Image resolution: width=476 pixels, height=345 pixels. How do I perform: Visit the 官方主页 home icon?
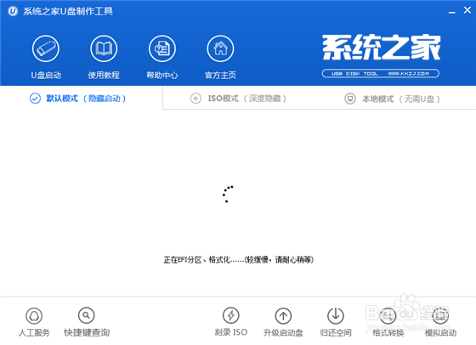click(x=220, y=48)
